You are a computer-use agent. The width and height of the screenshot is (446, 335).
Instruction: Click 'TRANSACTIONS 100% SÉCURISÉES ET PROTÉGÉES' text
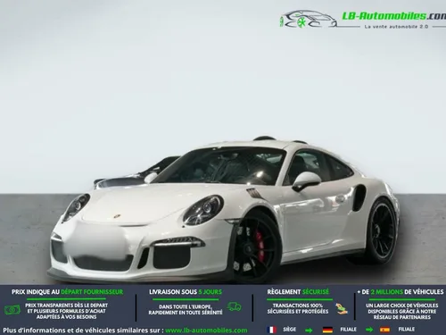click(298, 308)
